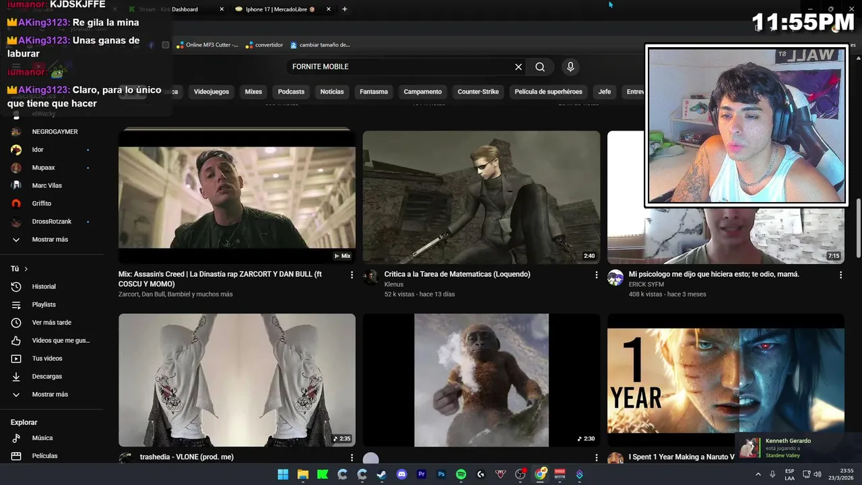Image resolution: width=862 pixels, height=485 pixels.
Task: Open Online MP3 Cutter bookmark
Action: pyautogui.click(x=207, y=45)
